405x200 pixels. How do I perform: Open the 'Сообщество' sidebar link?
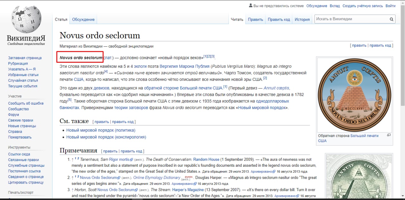(x=18, y=109)
